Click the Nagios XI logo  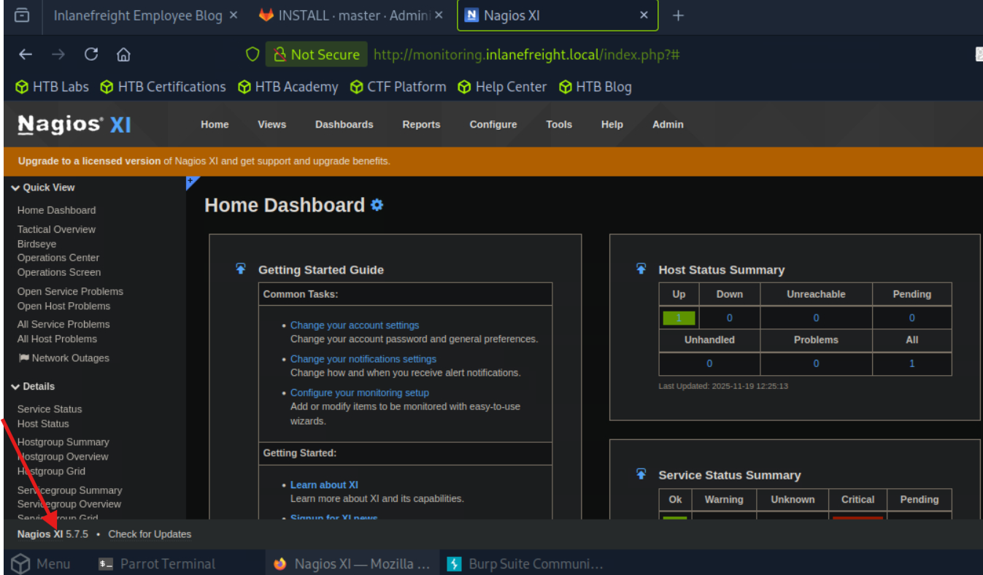coord(74,125)
